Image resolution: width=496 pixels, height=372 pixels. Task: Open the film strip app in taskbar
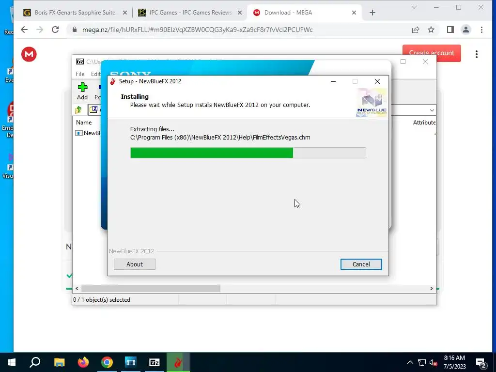[131, 362]
